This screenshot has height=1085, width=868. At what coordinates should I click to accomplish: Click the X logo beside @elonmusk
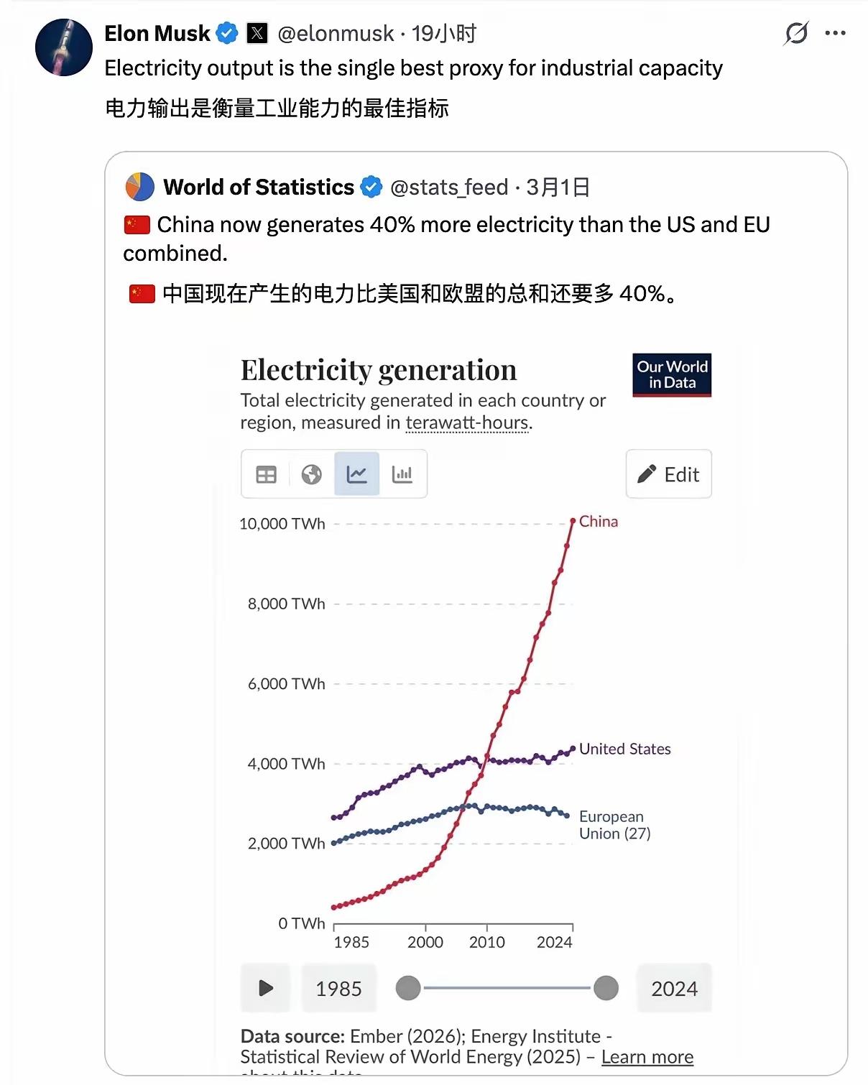tap(257, 33)
